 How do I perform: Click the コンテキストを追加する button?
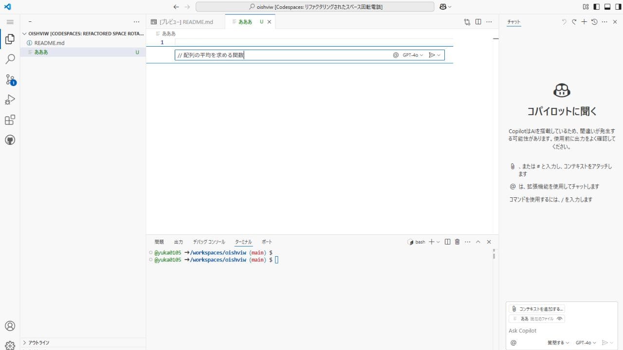[537, 309]
